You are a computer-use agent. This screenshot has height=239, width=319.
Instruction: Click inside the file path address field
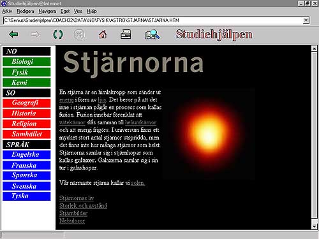(x=153, y=20)
